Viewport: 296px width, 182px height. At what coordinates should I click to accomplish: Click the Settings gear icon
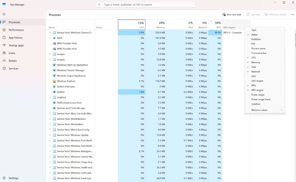[4, 178]
